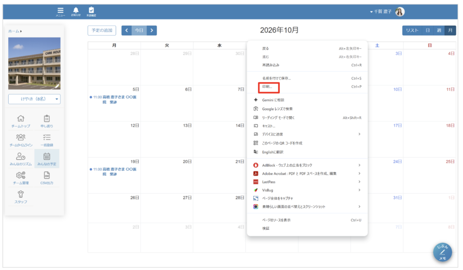Open CSV出力 in the sidebar
463x270 pixels.
[47, 178]
